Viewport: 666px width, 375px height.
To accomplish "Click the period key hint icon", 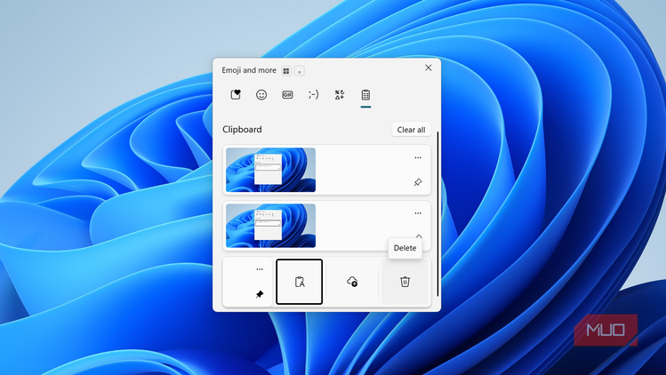I will 300,71.
